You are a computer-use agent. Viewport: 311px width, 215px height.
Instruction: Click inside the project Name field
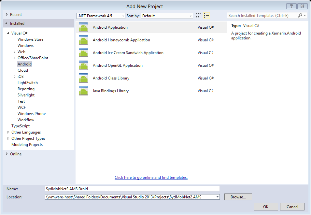coord(130,189)
